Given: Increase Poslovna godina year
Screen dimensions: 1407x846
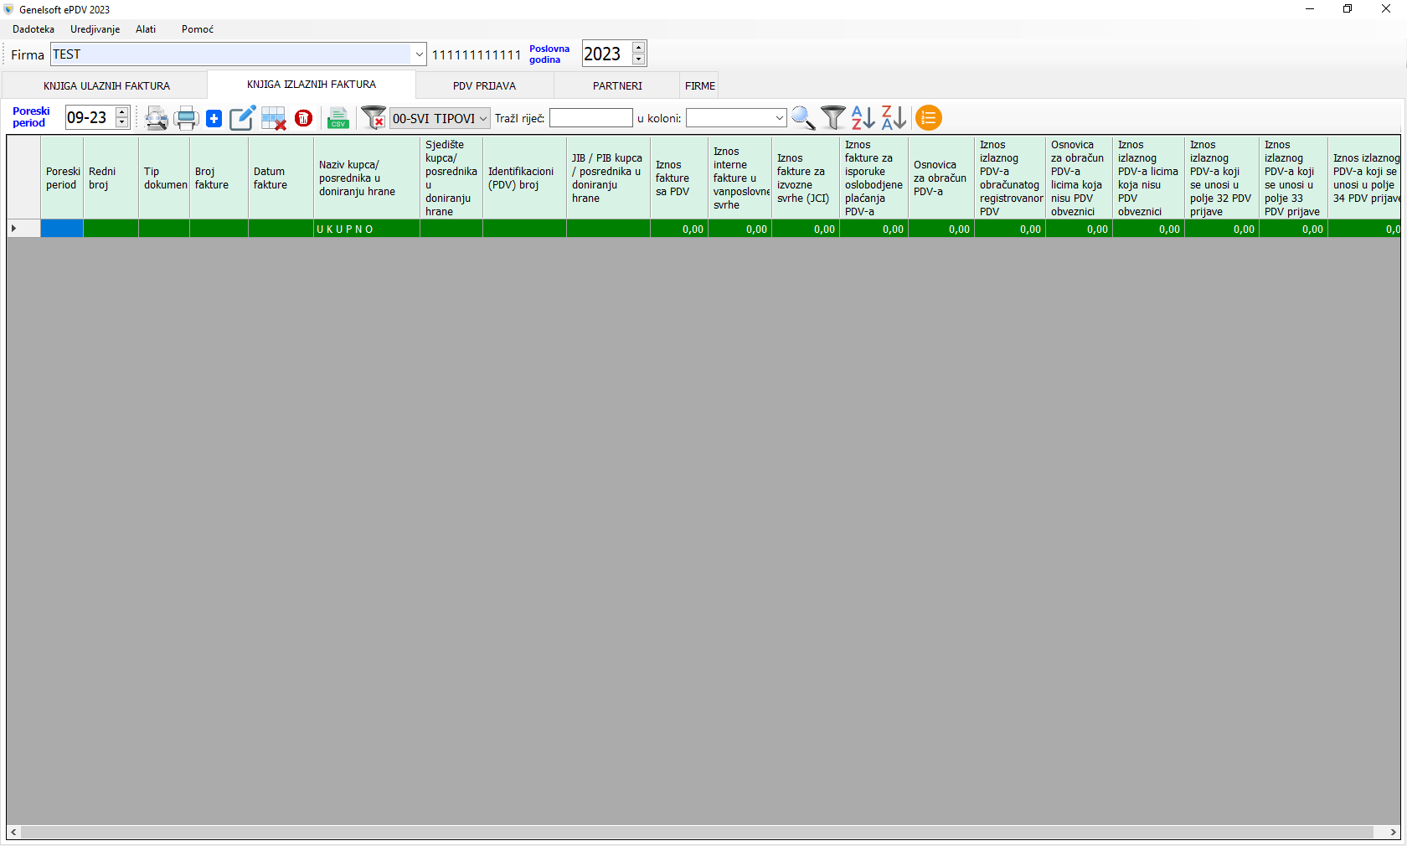Looking at the screenshot, I should coord(639,48).
